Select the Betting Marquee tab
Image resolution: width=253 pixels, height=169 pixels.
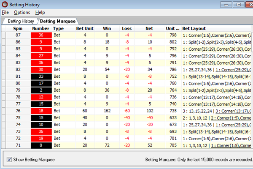pos(58,21)
